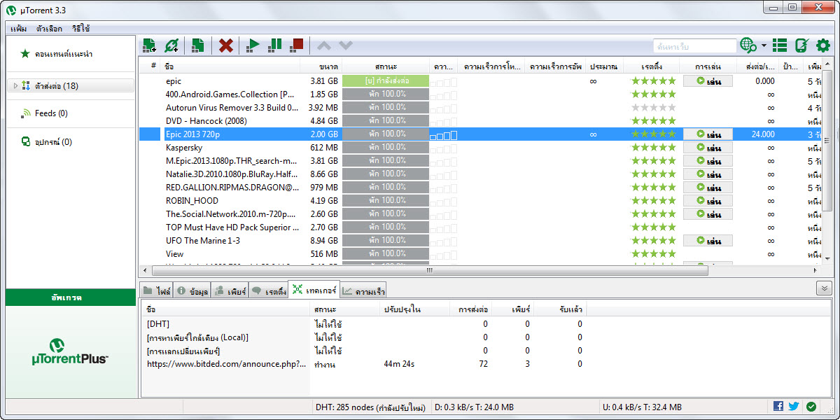Click the Facebook icon in status bar
840x420 pixels.
tap(778, 406)
